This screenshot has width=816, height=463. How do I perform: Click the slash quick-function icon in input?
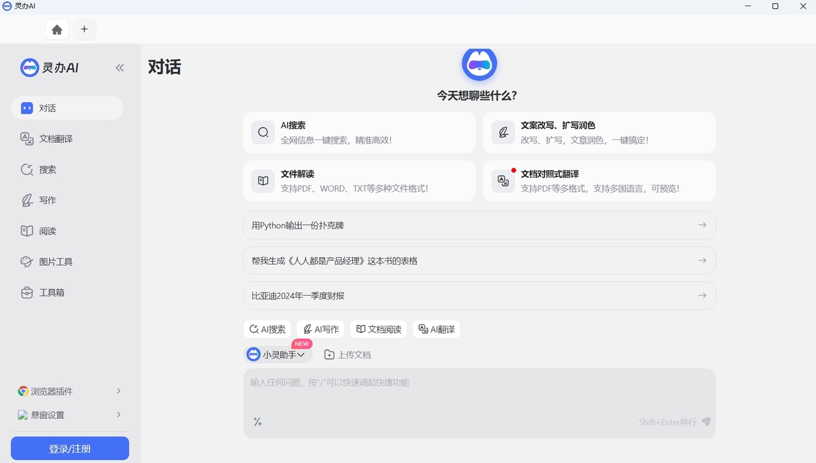(258, 422)
